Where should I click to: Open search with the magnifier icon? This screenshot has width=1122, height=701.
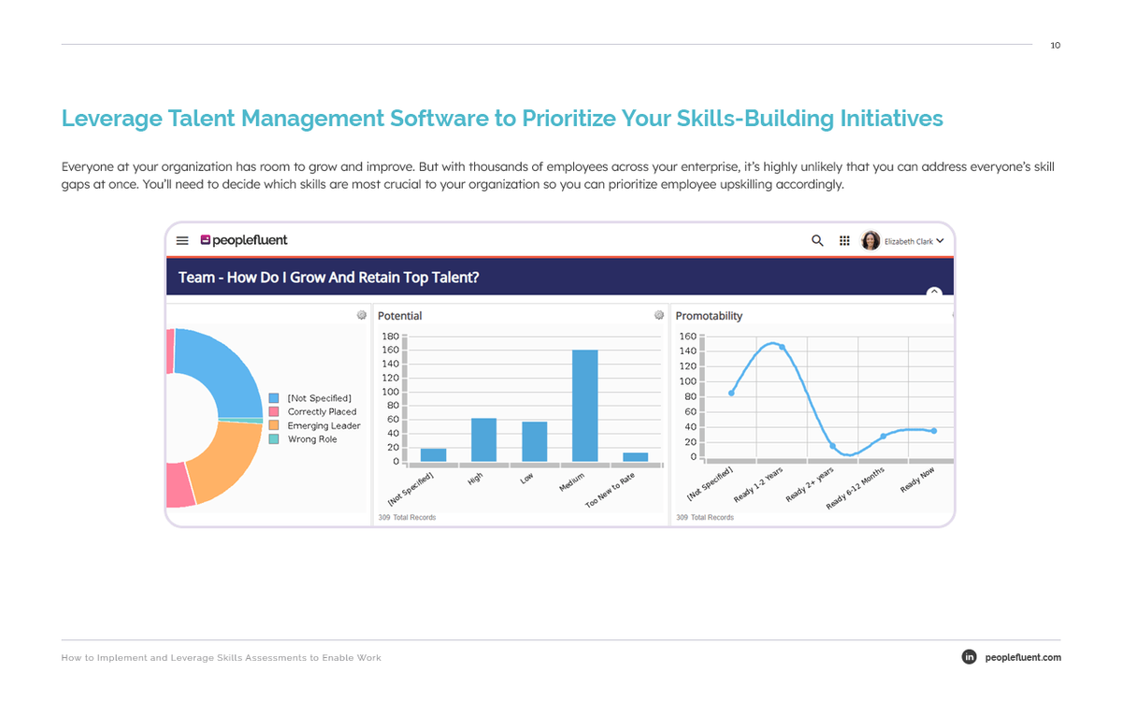coord(817,240)
